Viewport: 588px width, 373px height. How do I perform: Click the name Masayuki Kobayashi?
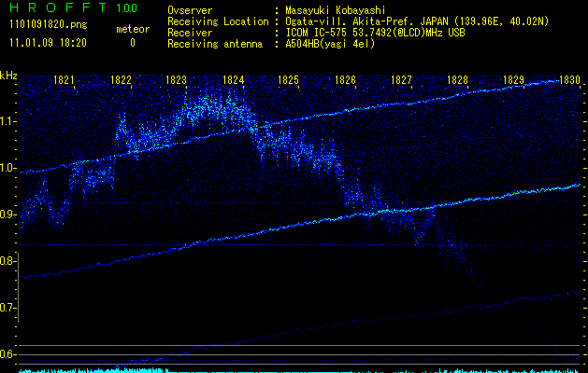pos(336,10)
